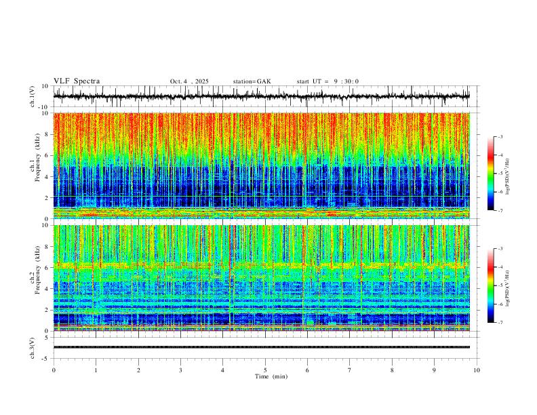The height and width of the screenshot is (415, 537).
Task: Click the "5" tick of ch.3(V) axis
Action: click(47, 337)
